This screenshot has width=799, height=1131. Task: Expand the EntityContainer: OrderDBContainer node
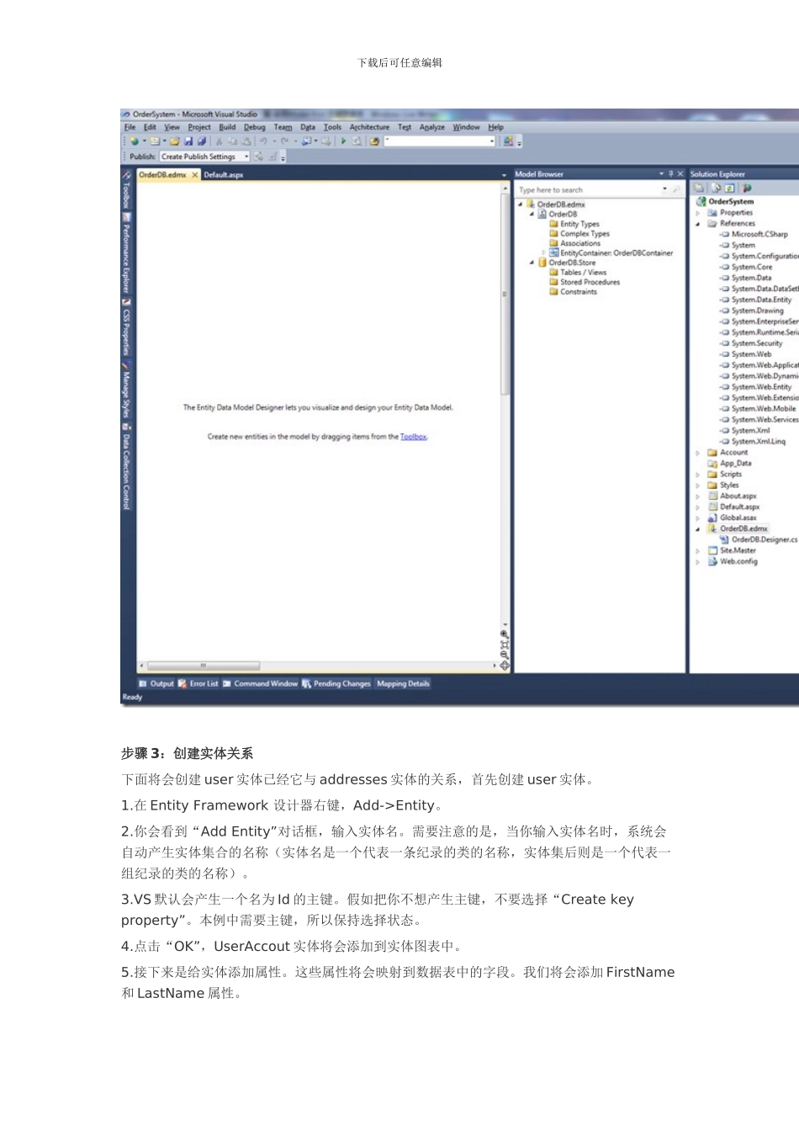point(543,252)
